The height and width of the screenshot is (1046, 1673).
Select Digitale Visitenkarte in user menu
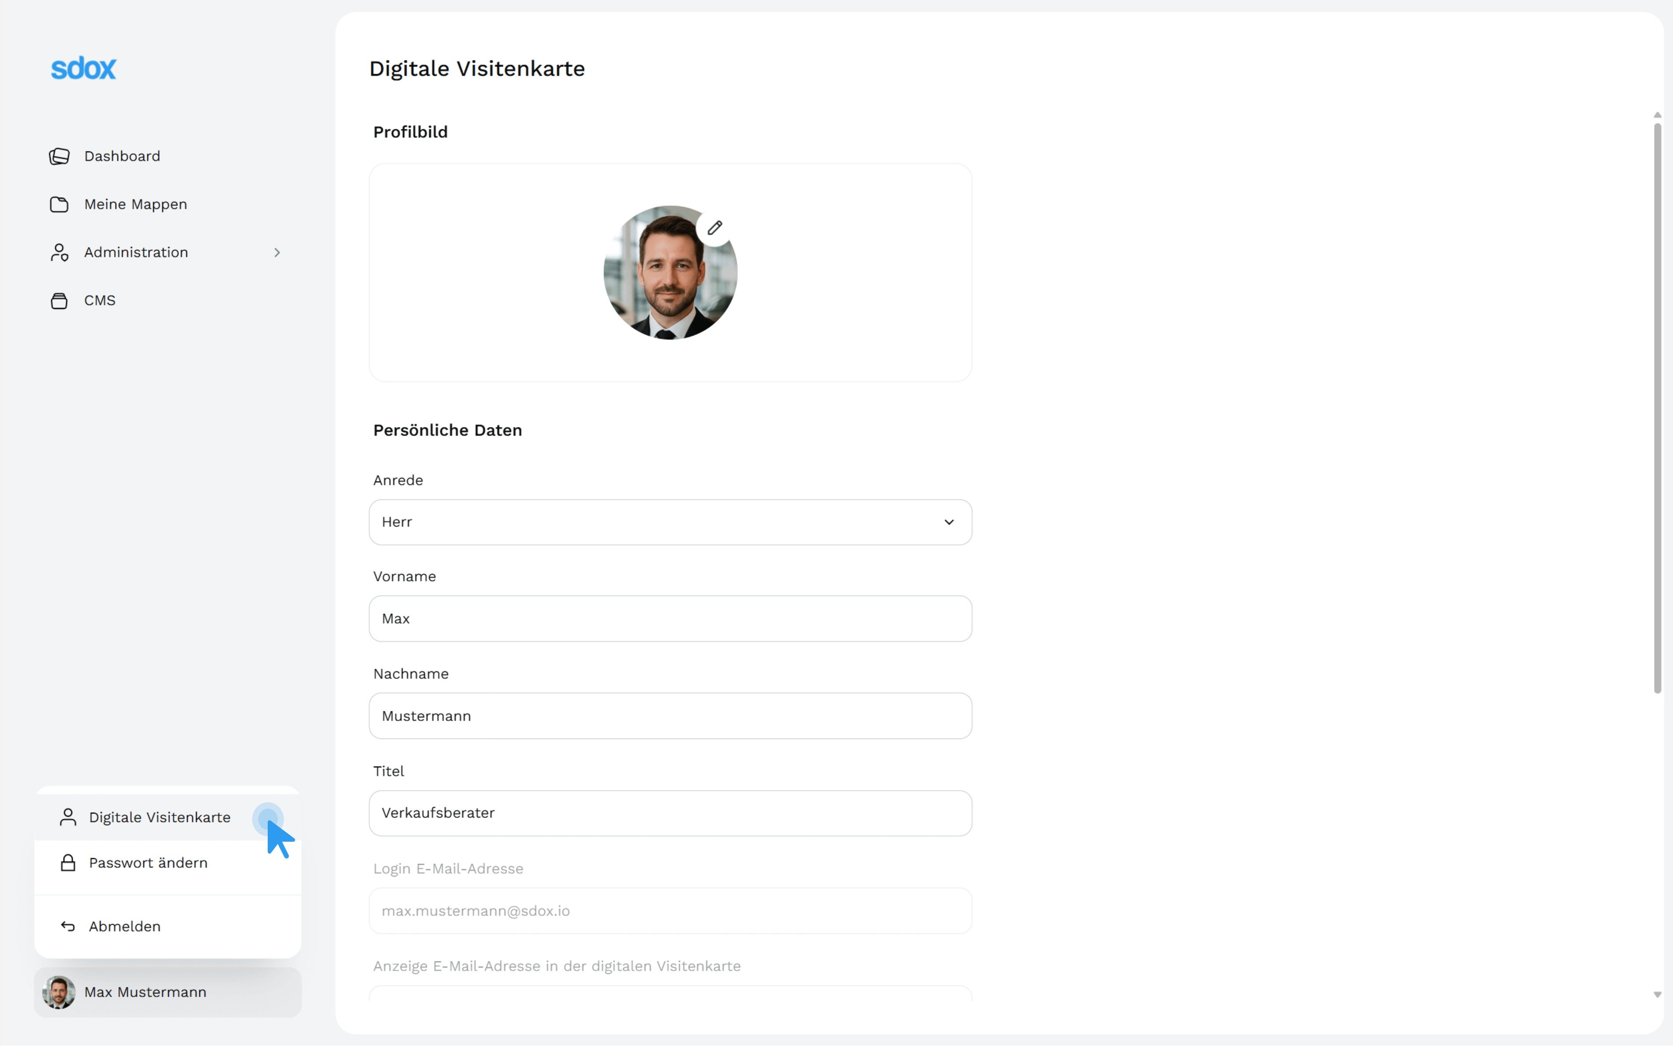coord(168,817)
